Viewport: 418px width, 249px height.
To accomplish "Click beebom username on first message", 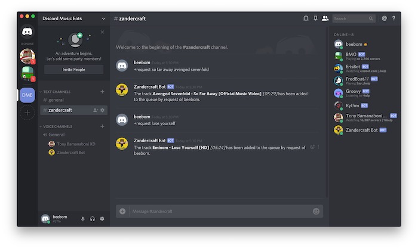I will point(142,63).
